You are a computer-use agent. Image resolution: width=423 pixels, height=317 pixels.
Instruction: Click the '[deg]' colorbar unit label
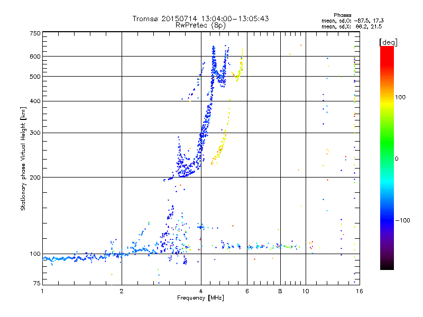(388, 42)
